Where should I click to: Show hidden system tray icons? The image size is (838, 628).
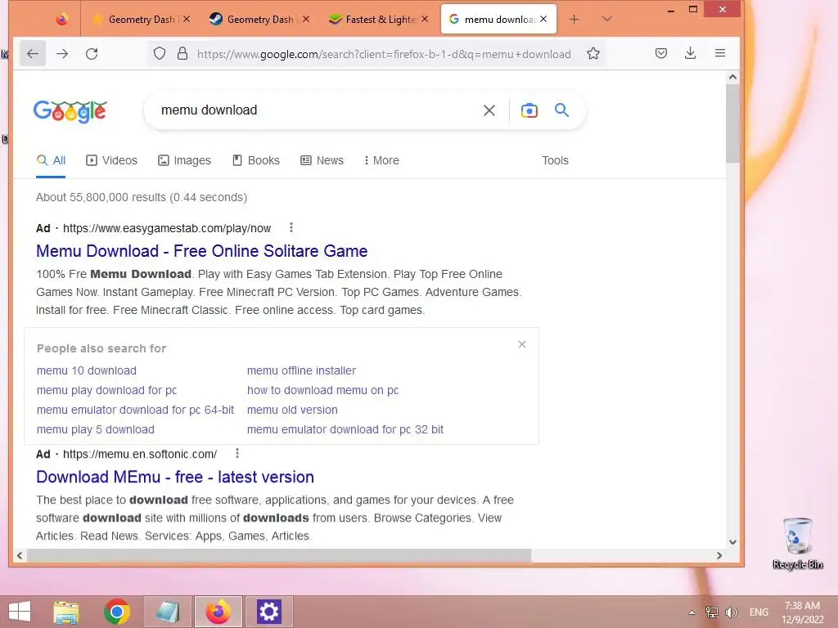click(692, 612)
